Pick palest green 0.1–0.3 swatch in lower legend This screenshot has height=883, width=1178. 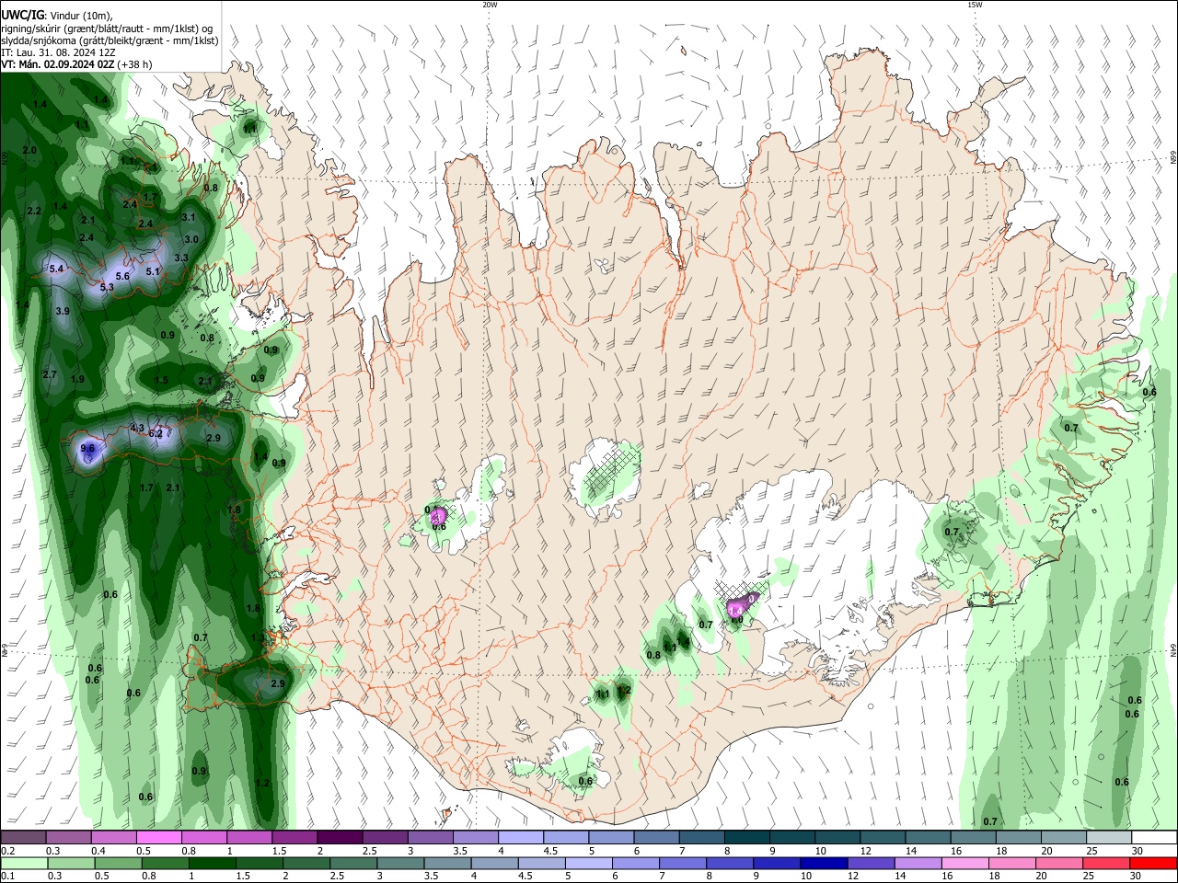click(x=23, y=863)
